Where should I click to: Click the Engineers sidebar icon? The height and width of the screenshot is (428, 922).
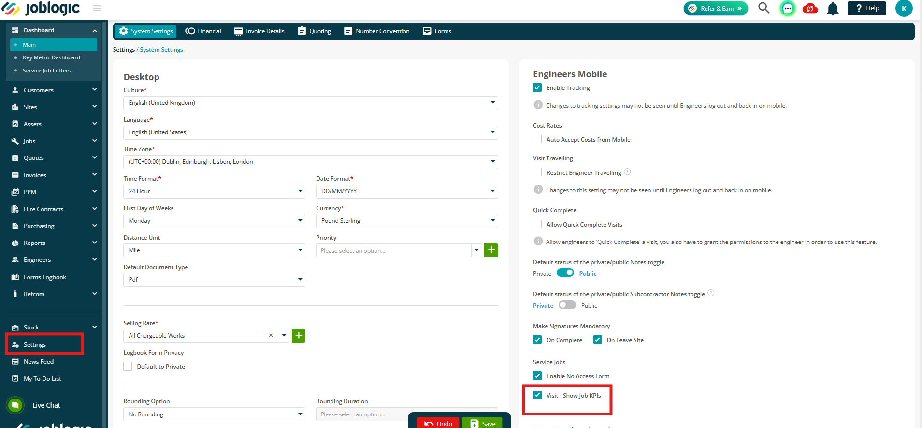click(15, 260)
